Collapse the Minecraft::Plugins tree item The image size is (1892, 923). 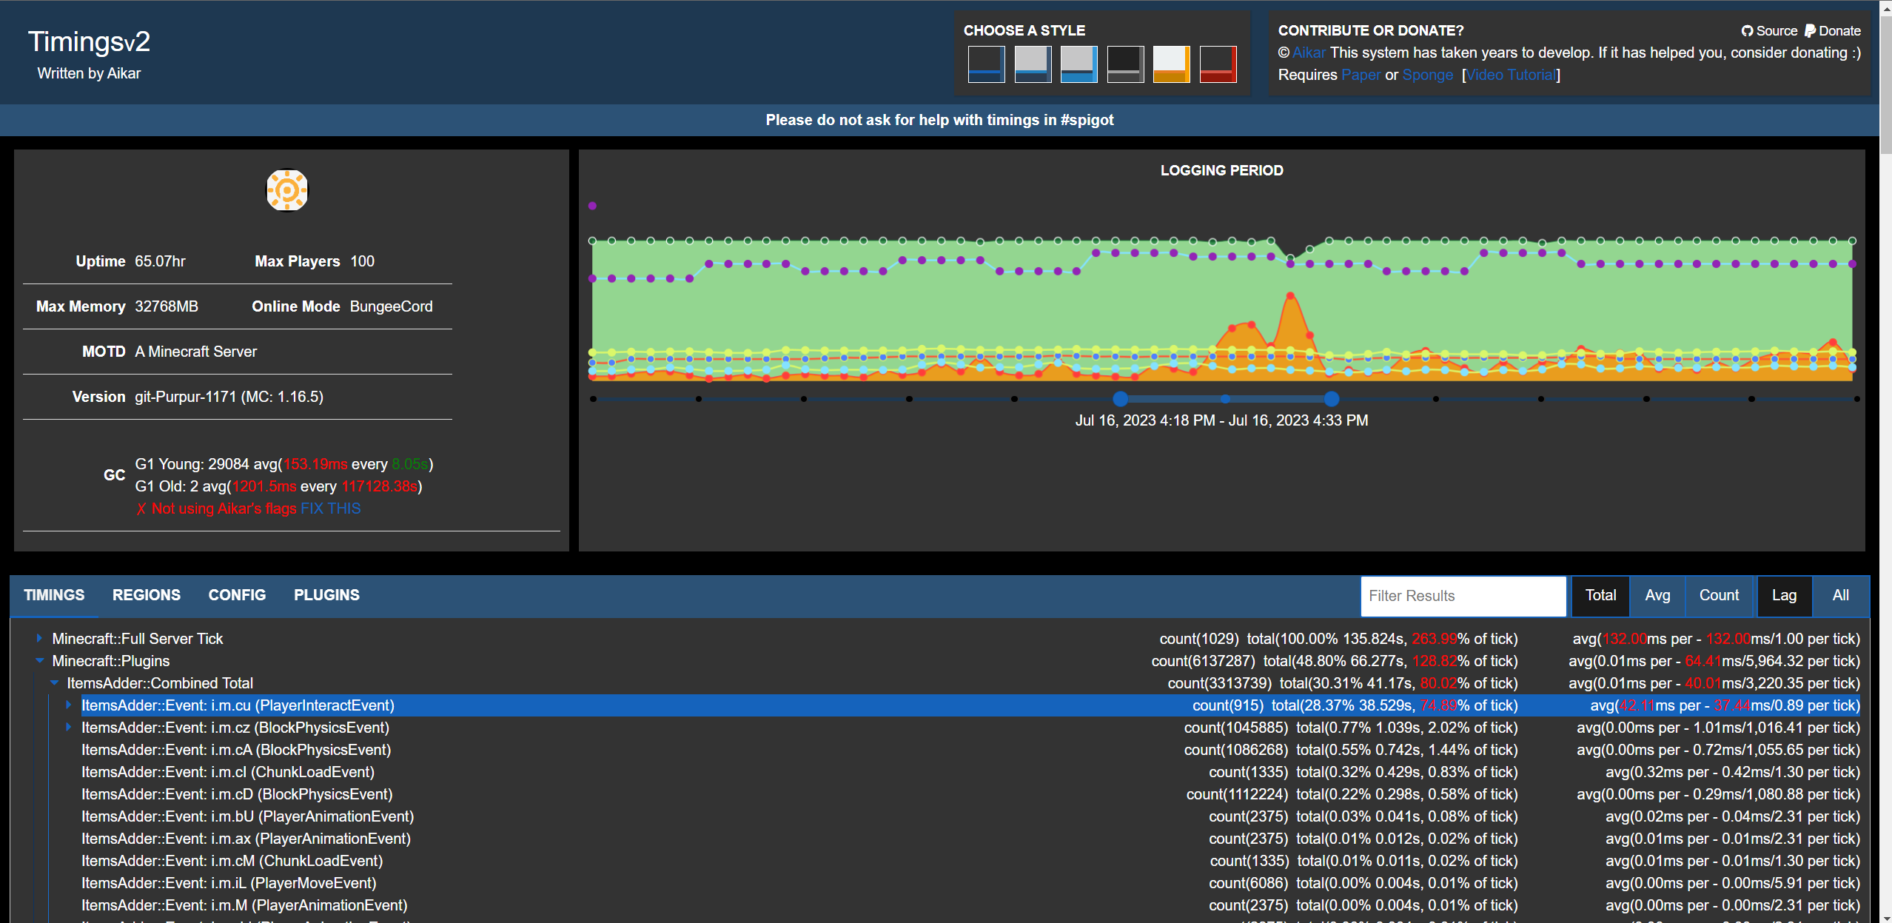[x=39, y=660]
